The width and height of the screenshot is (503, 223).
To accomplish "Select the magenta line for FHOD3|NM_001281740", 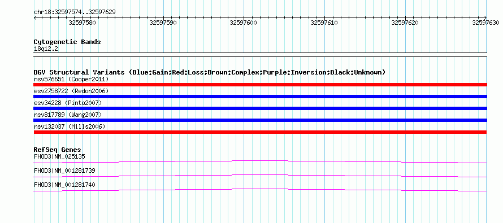I will (x=260, y=190).
